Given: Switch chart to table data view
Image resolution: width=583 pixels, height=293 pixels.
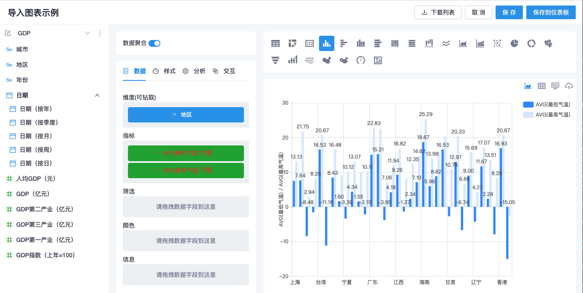Looking at the screenshot, I should click(x=542, y=86).
